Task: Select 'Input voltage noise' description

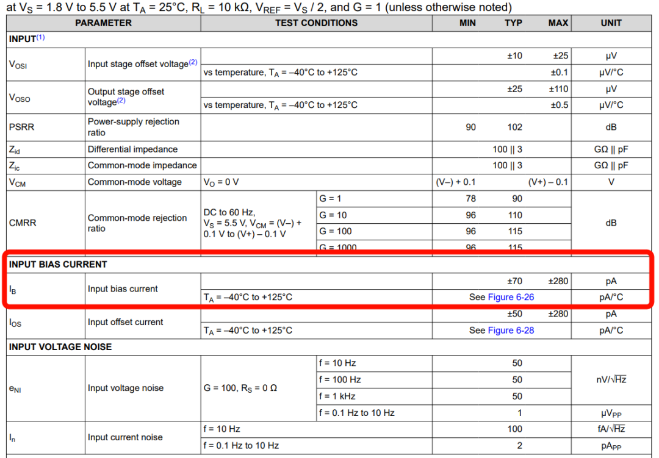Action: click(126, 388)
